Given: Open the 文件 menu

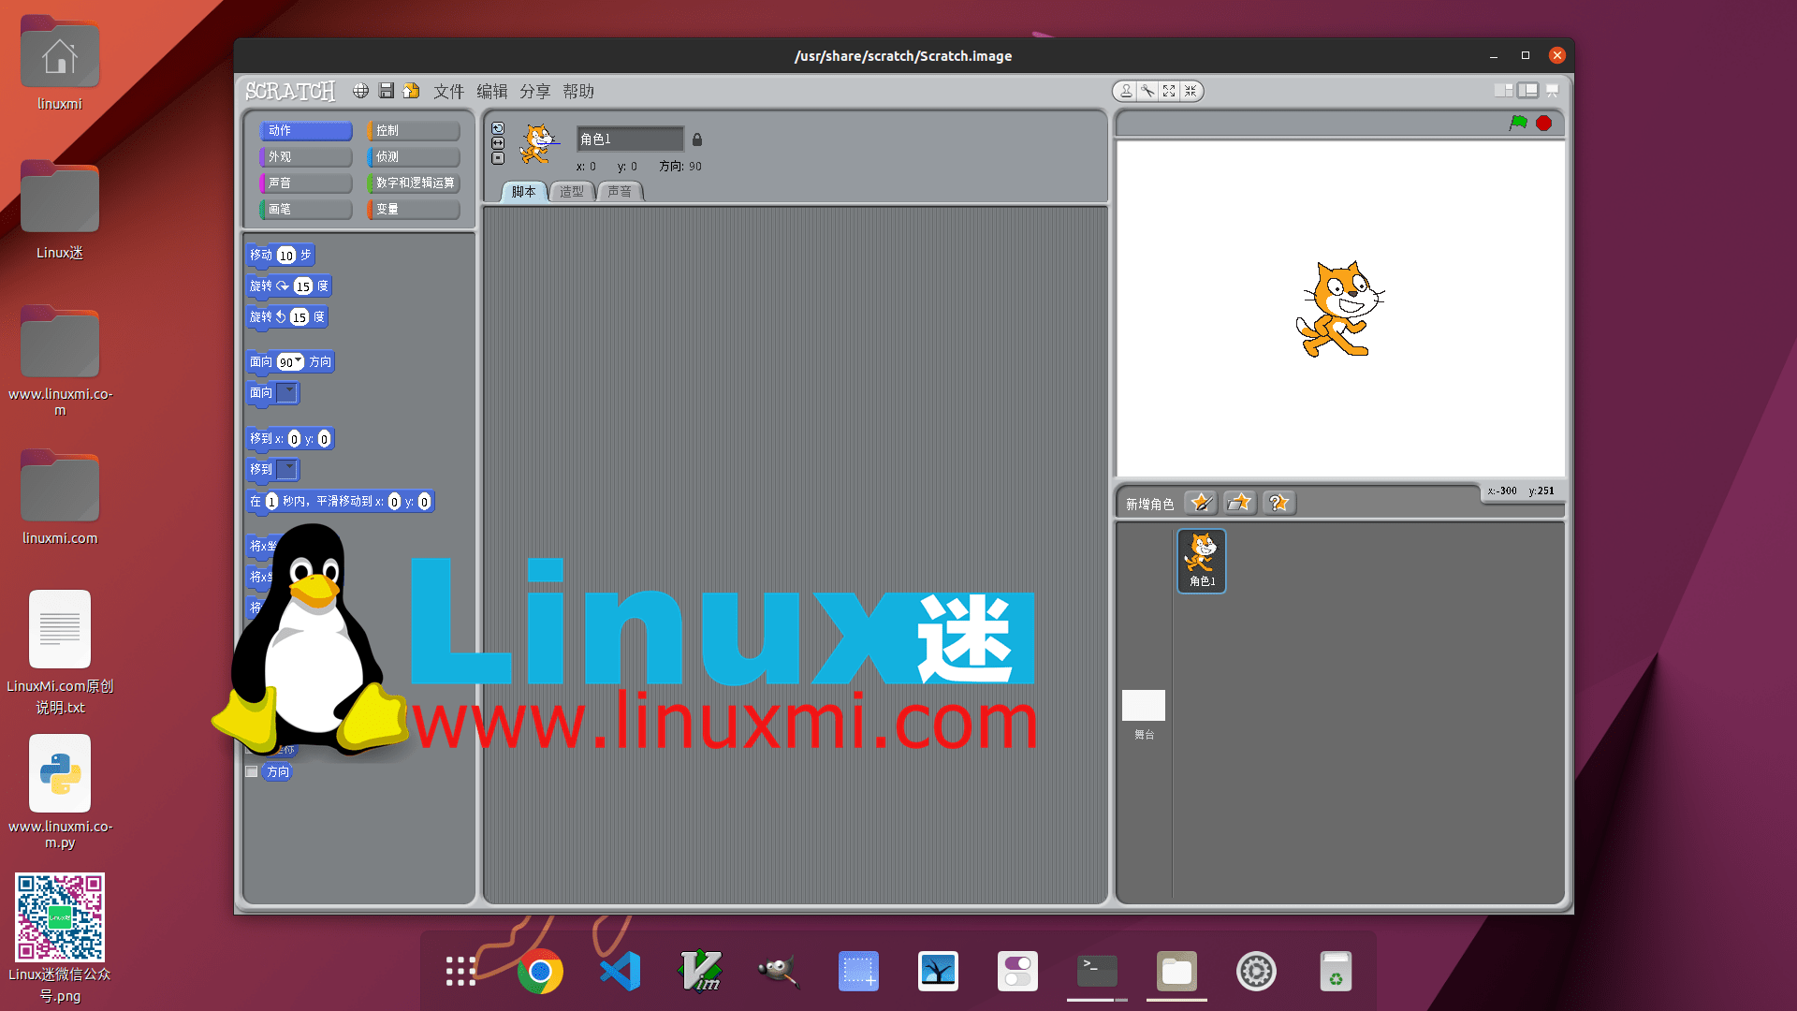Looking at the screenshot, I should click(x=448, y=91).
